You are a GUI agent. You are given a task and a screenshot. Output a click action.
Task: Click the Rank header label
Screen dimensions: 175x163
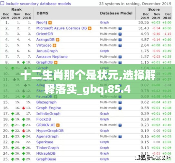coord(16,9)
